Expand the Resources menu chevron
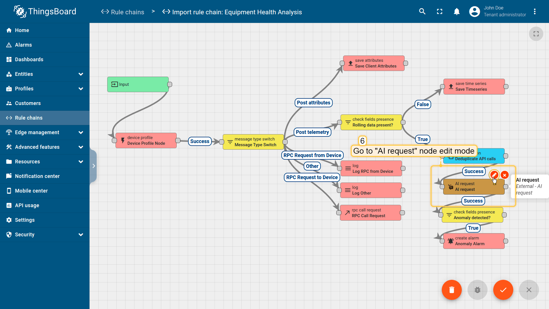Viewport: 549px width, 309px height. tap(81, 162)
